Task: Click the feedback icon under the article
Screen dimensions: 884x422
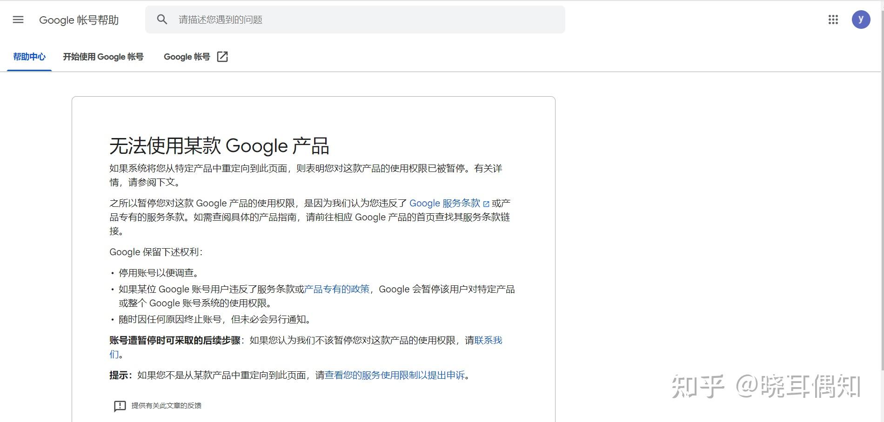Action: point(120,406)
